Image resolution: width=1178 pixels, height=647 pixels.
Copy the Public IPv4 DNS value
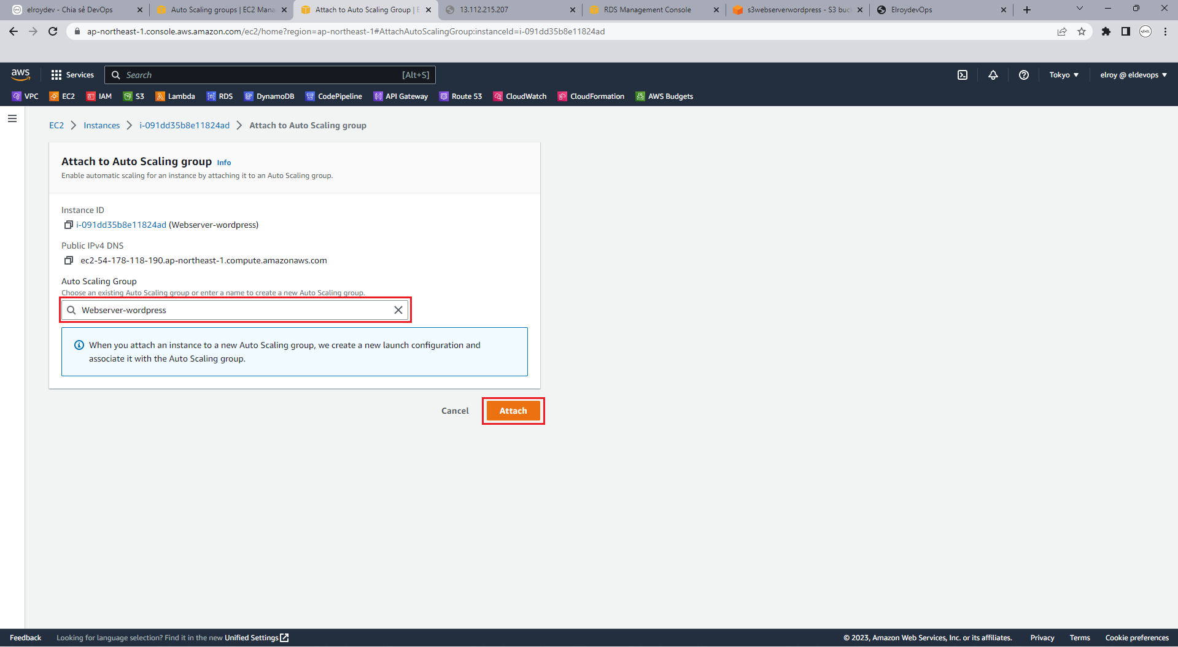tap(69, 260)
